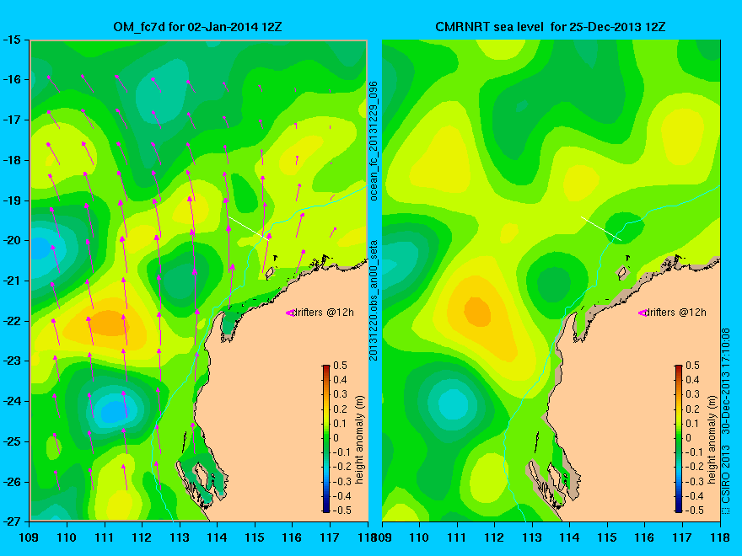
Task: Click longitude 116 under the OM_fc7d panel
Action: click(292, 537)
